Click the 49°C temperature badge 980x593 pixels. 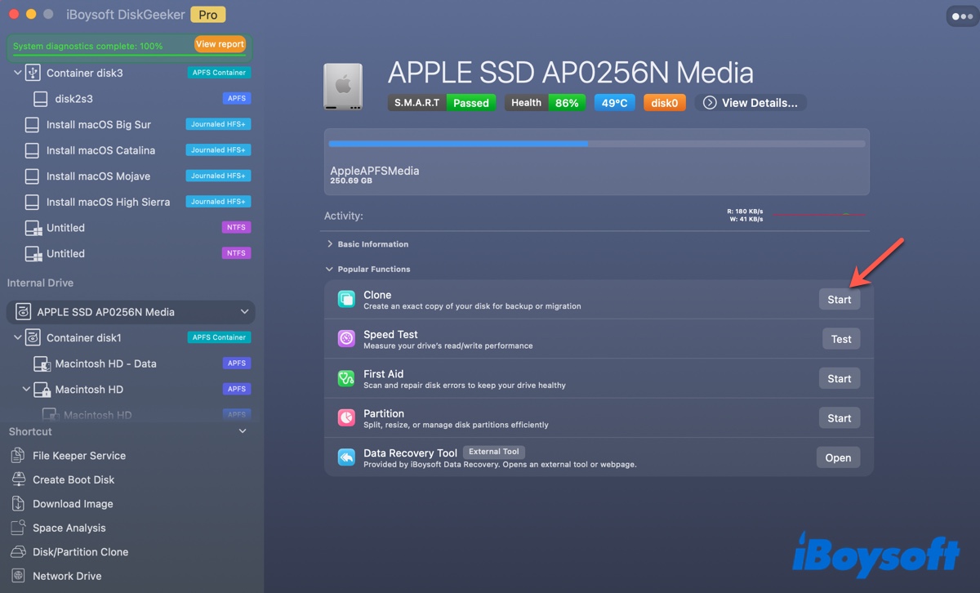[x=615, y=103]
